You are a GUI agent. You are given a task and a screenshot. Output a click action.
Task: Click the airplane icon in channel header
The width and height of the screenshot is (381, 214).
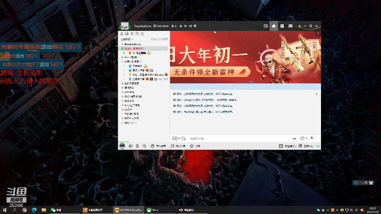point(185,26)
